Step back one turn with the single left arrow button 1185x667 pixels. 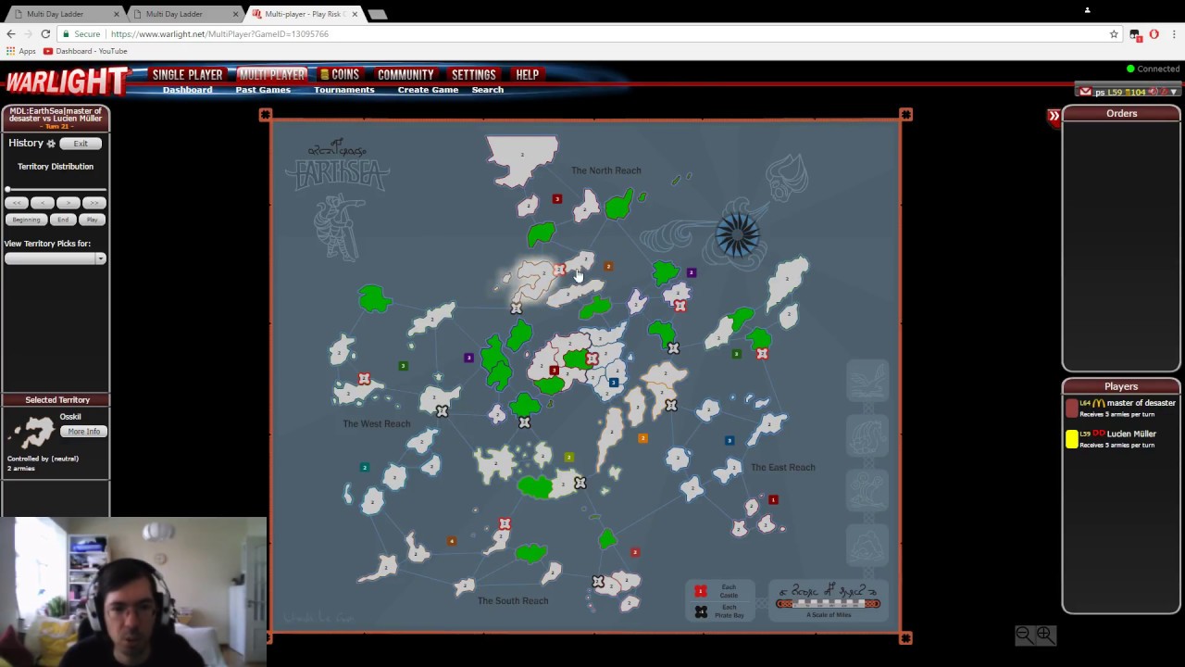tap(43, 203)
